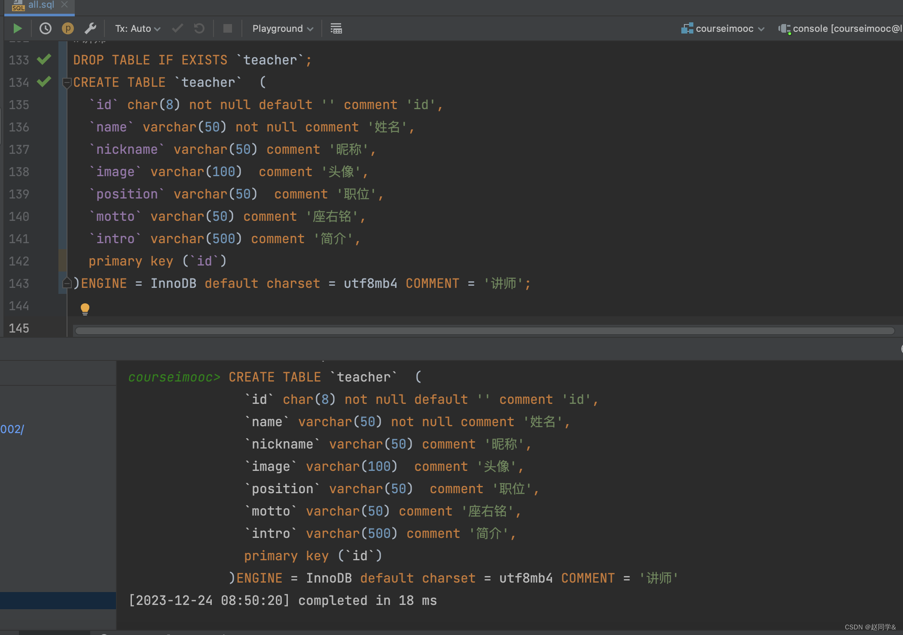This screenshot has width=903, height=635.
Task: Click the green checkmark on line 133
Action: pyautogui.click(x=44, y=59)
